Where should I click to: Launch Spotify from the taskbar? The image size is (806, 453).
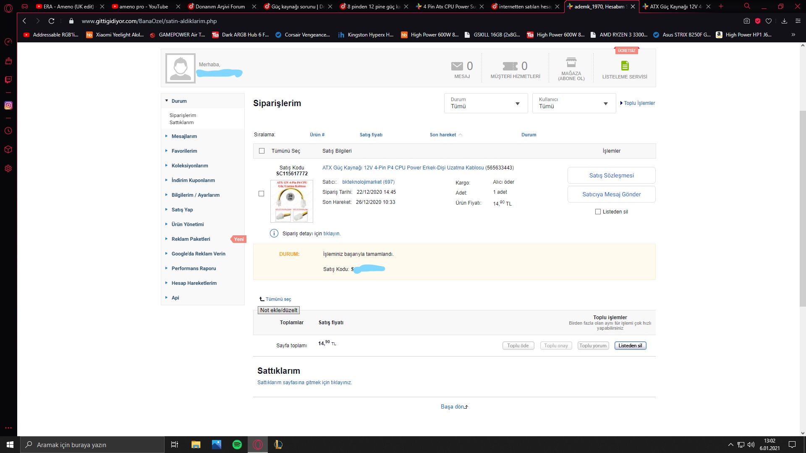tap(237, 445)
